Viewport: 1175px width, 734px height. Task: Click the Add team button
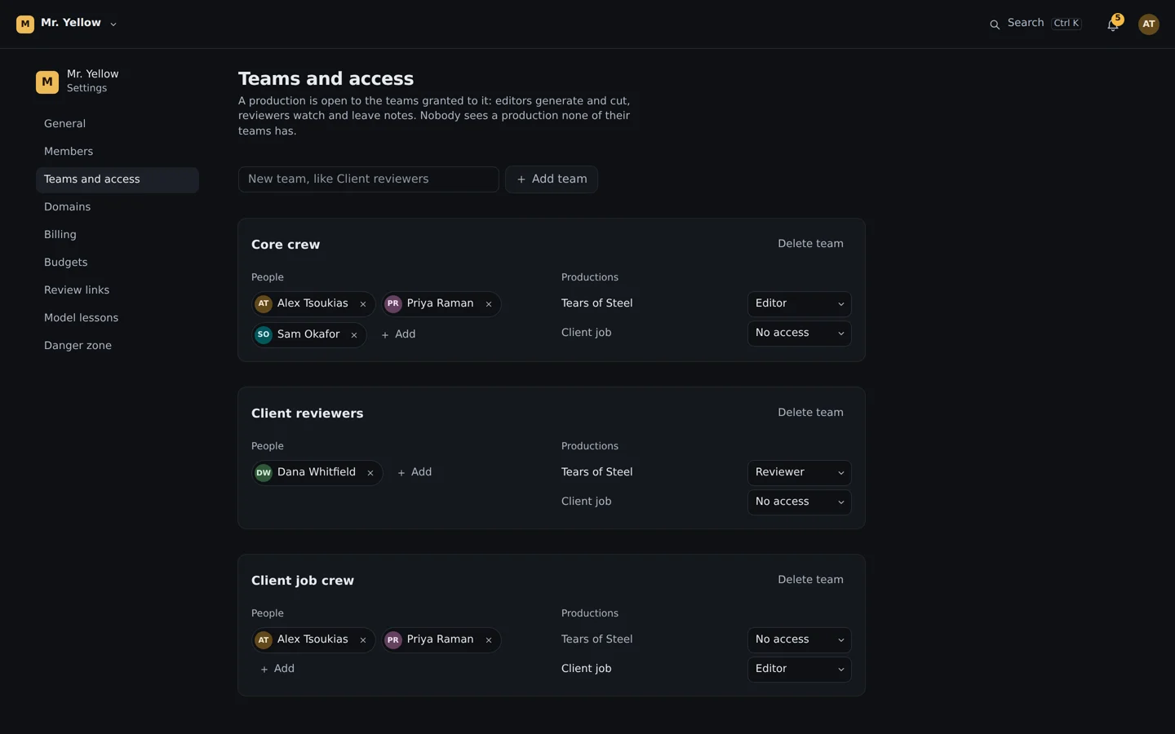coord(552,179)
